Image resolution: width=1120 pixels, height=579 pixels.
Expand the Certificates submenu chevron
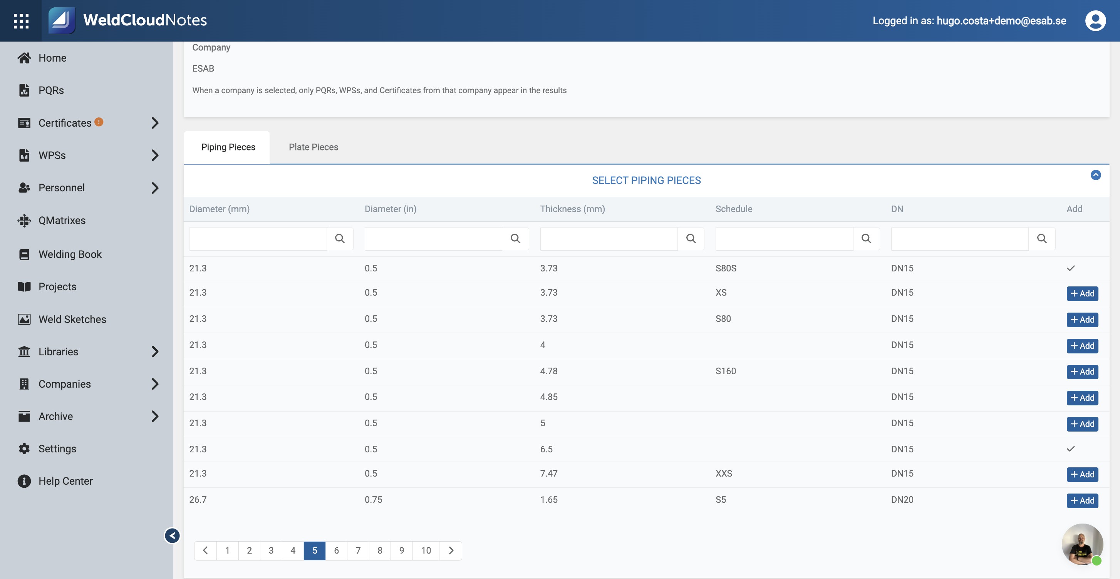click(155, 123)
